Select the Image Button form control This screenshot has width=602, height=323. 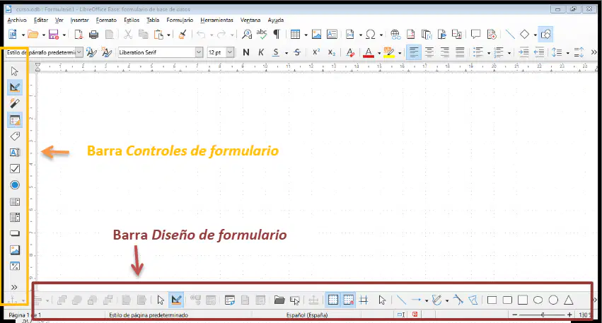coord(15,250)
